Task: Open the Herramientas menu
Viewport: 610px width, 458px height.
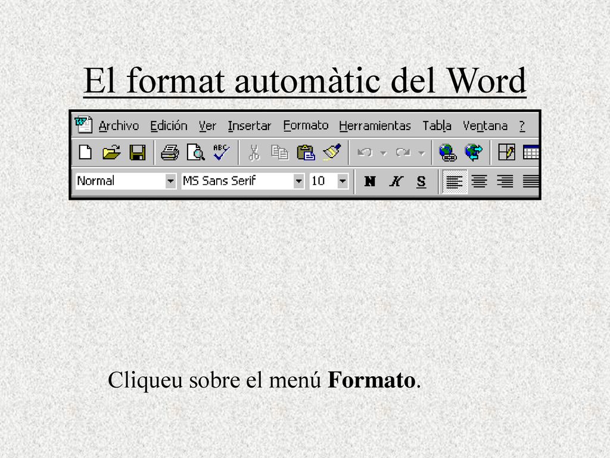Action: pyautogui.click(x=375, y=126)
